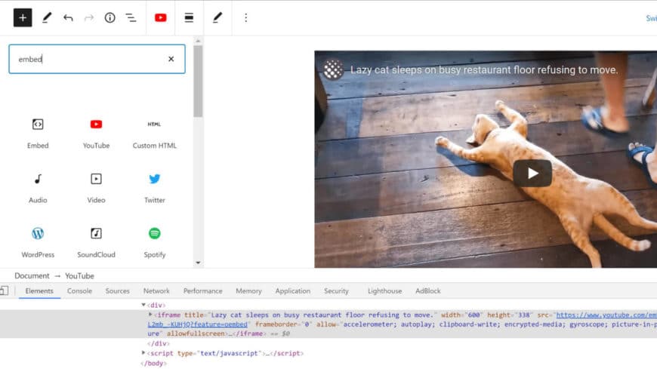Open the three-dot block options menu

(x=245, y=17)
